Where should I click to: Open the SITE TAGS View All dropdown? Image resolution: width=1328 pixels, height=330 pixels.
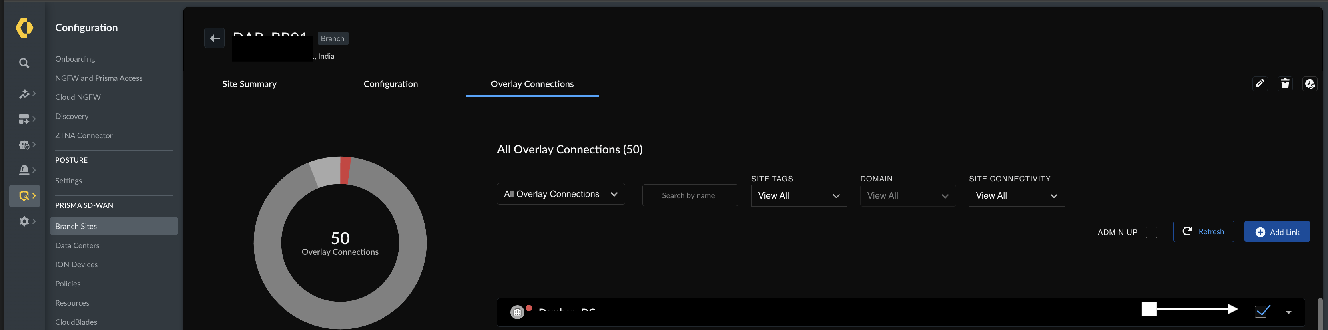point(799,196)
